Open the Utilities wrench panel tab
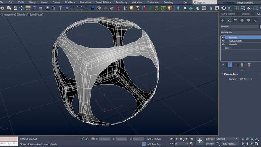The image size is (261, 147). coord(254,20)
